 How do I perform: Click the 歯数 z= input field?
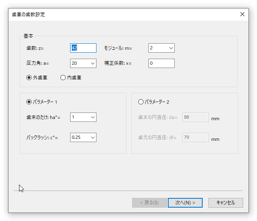(x=83, y=48)
